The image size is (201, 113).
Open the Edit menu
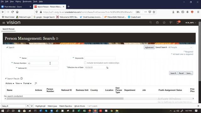(7, 2)
